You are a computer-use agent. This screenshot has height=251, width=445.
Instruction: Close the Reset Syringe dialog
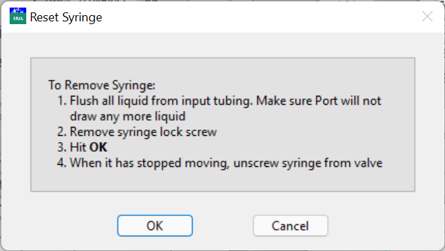click(427, 17)
